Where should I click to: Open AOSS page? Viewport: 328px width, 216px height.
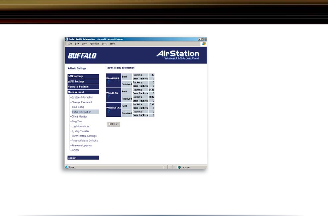[x=75, y=150]
